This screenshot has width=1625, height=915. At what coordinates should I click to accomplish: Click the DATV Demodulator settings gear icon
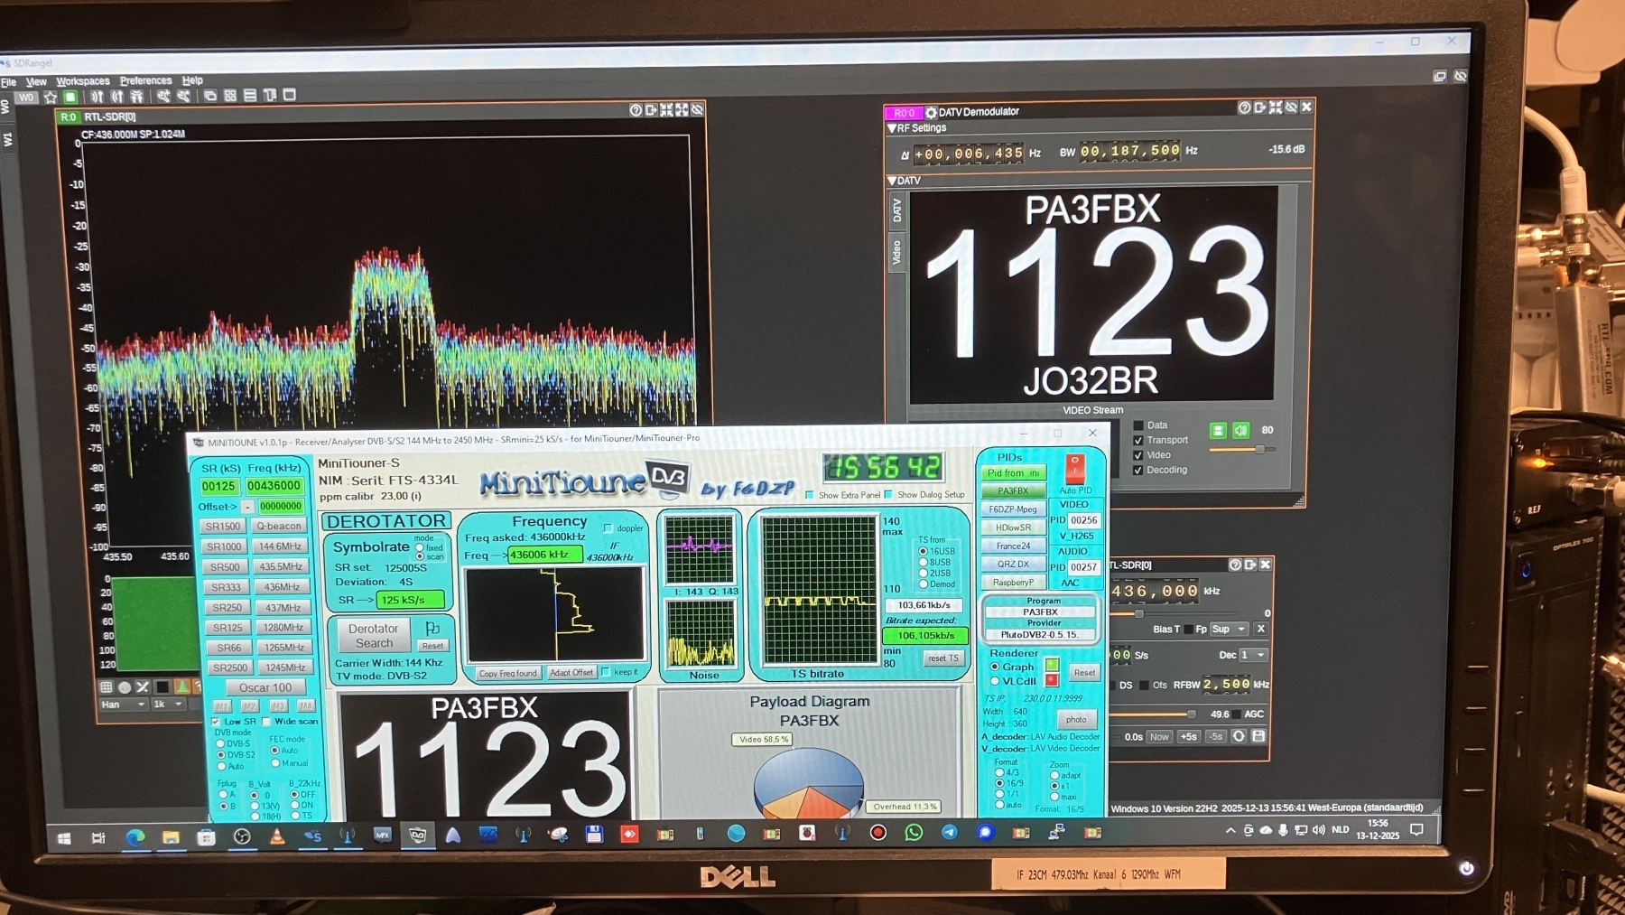click(x=931, y=113)
